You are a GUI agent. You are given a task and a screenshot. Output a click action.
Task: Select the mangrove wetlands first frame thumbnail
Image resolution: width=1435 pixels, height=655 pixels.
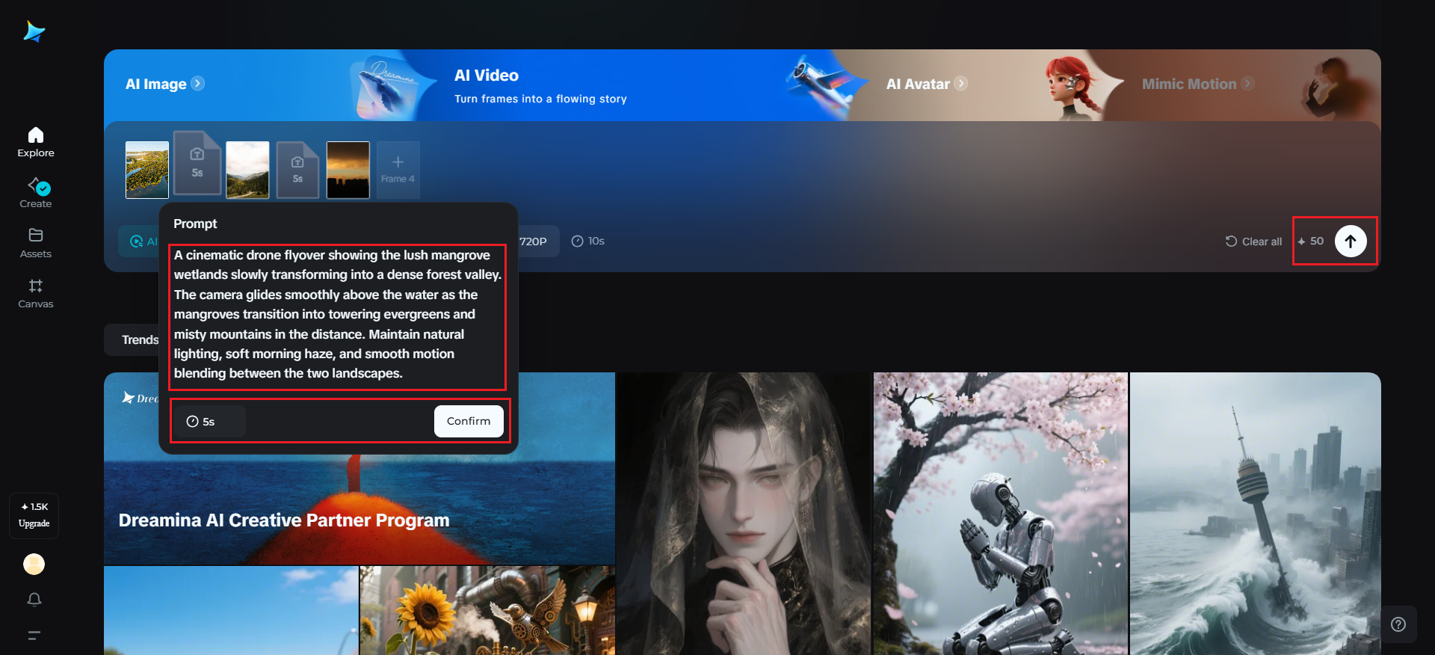pyautogui.click(x=147, y=170)
